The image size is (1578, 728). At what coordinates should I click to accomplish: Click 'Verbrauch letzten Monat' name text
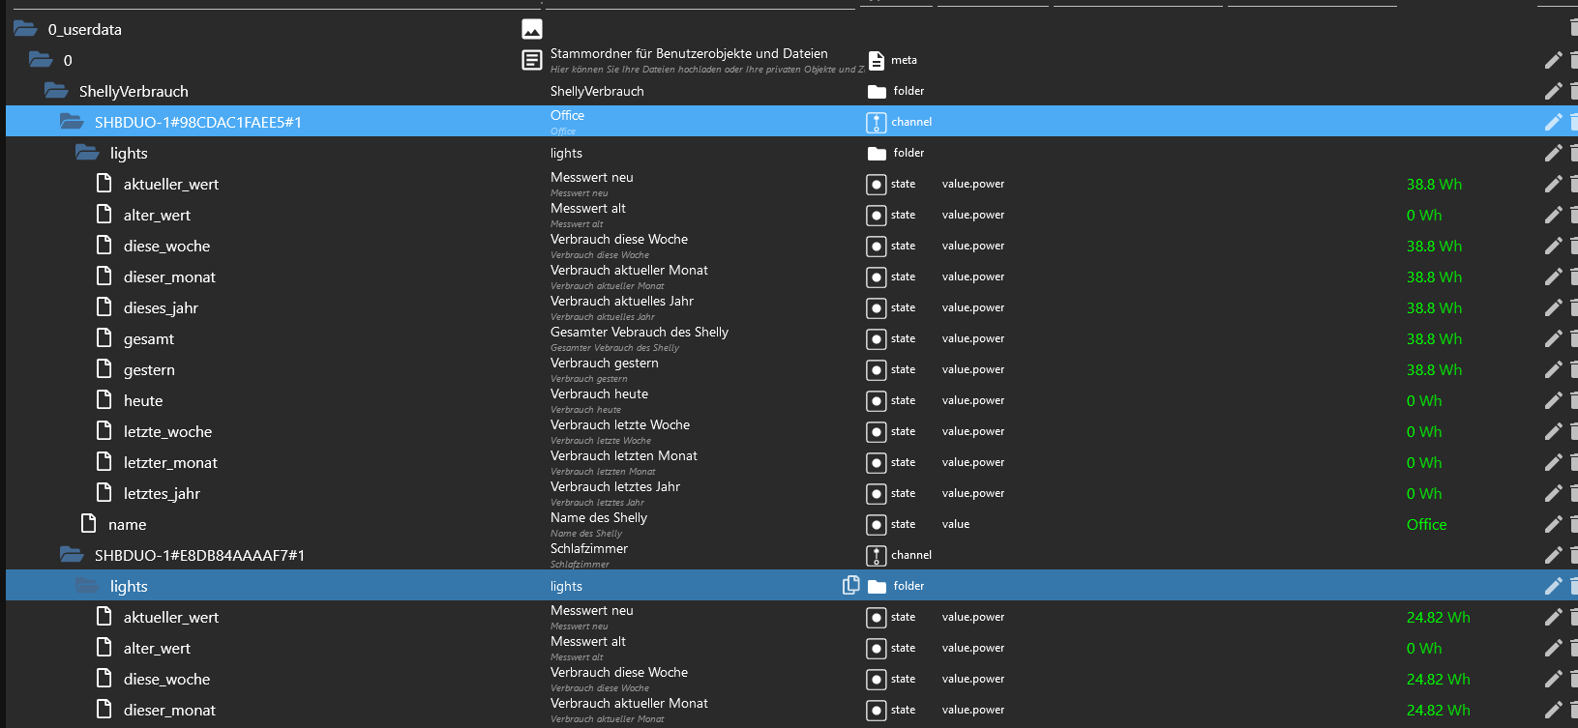tap(624, 455)
